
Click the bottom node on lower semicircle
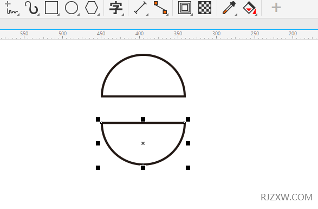click(143, 164)
